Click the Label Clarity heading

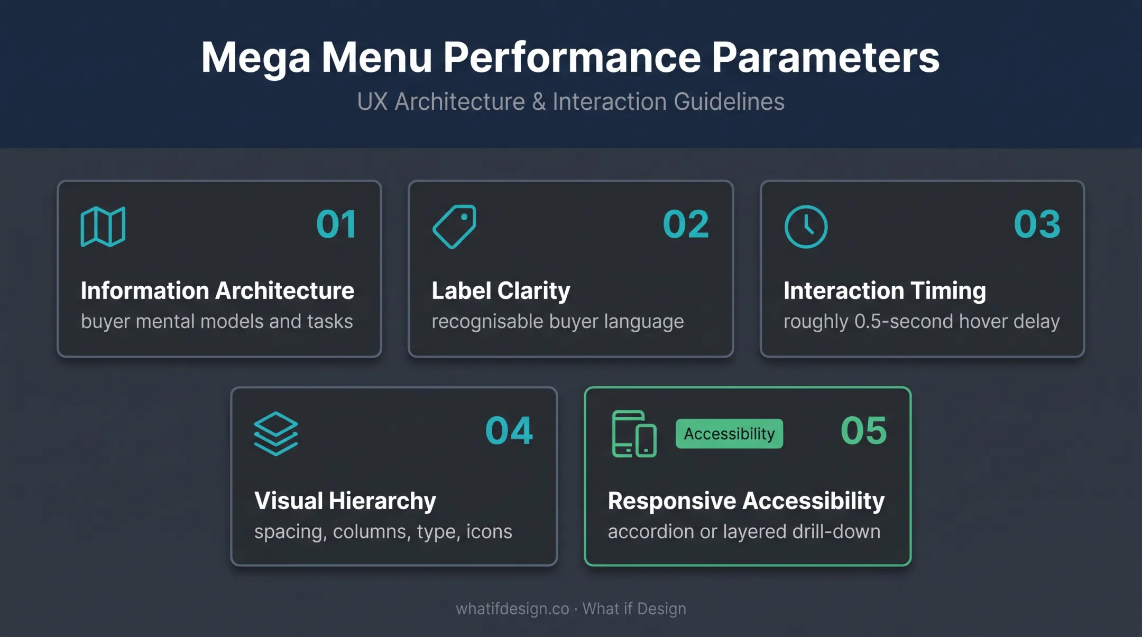[x=501, y=291]
